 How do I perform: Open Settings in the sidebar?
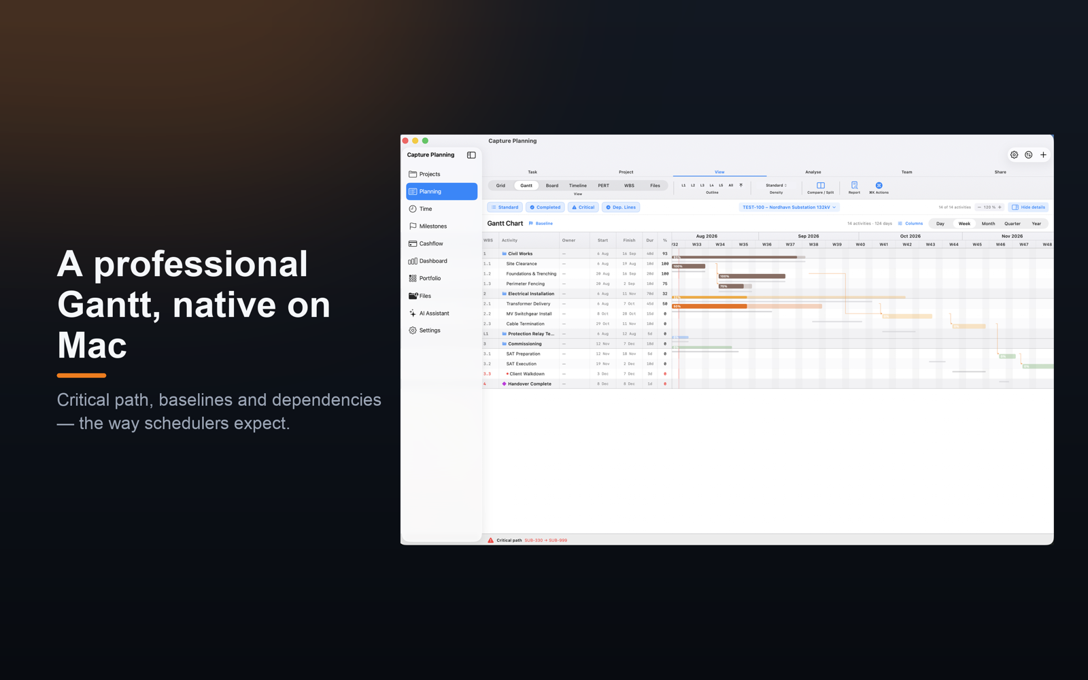click(x=441, y=330)
